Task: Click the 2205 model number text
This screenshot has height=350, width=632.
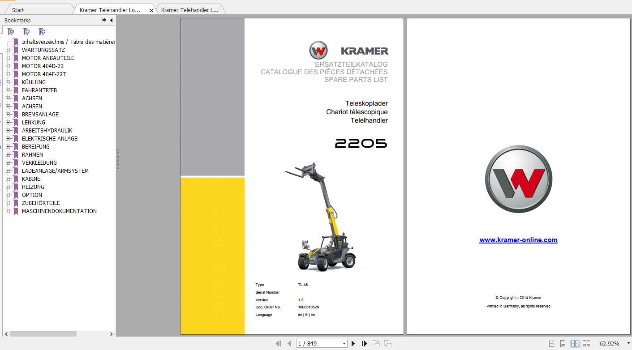Action: click(x=361, y=143)
